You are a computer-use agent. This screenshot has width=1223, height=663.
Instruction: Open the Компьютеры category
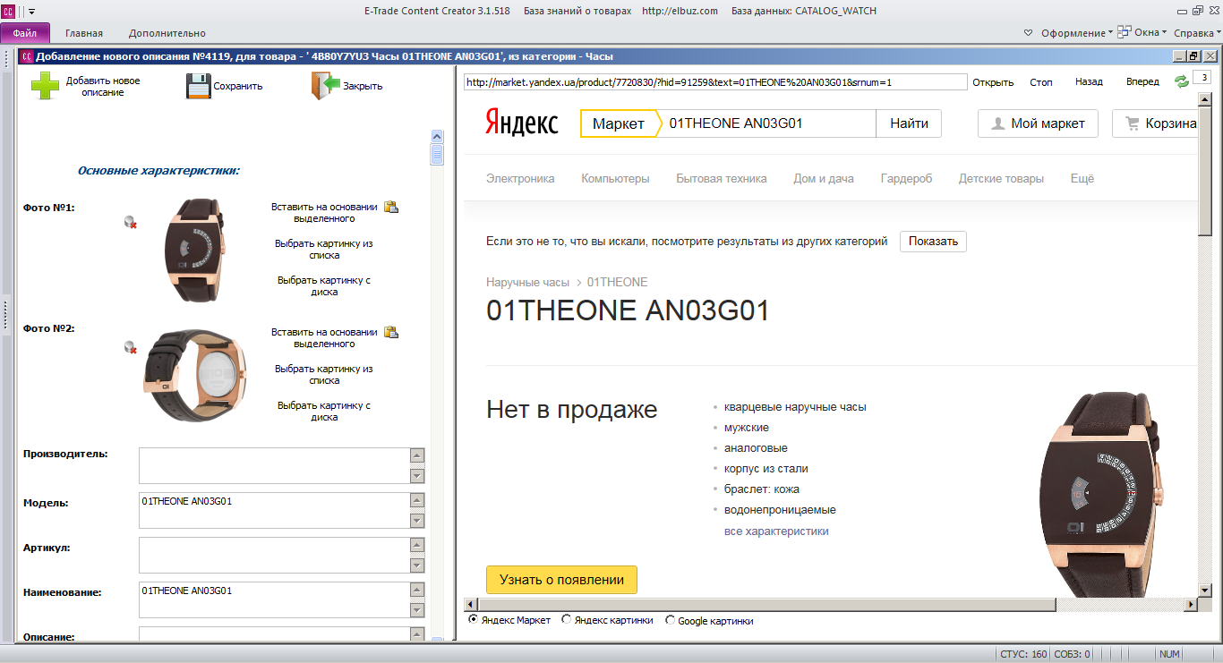[x=615, y=178]
